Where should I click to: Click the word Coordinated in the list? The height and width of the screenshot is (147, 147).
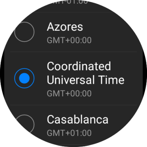tap(79, 66)
